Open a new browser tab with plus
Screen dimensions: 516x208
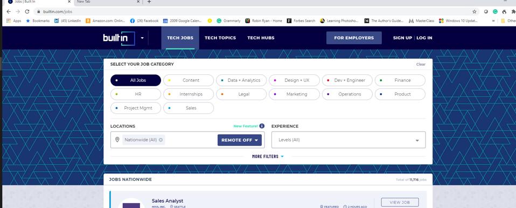tap(149, 2)
